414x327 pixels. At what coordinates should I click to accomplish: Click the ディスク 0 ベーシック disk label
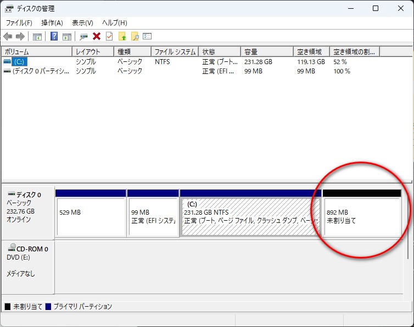pyautogui.click(x=28, y=213)
